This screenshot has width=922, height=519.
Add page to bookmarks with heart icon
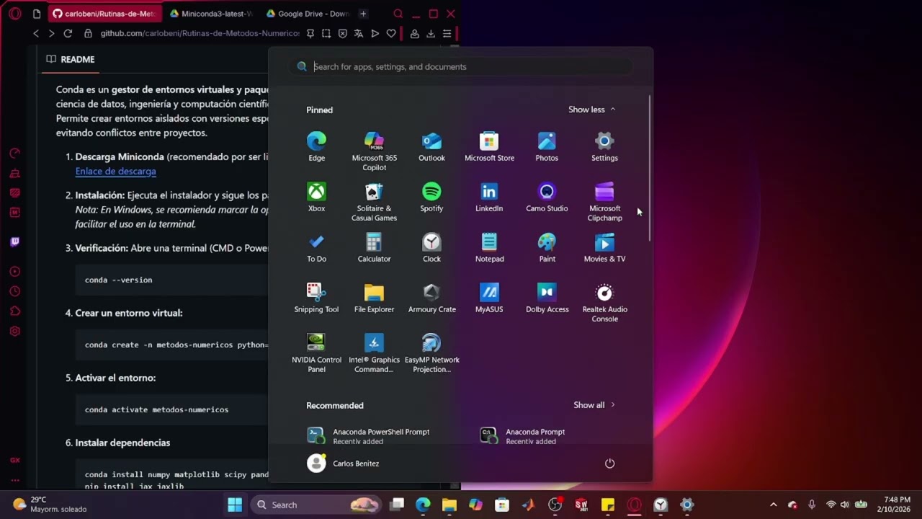coord(390,33)
